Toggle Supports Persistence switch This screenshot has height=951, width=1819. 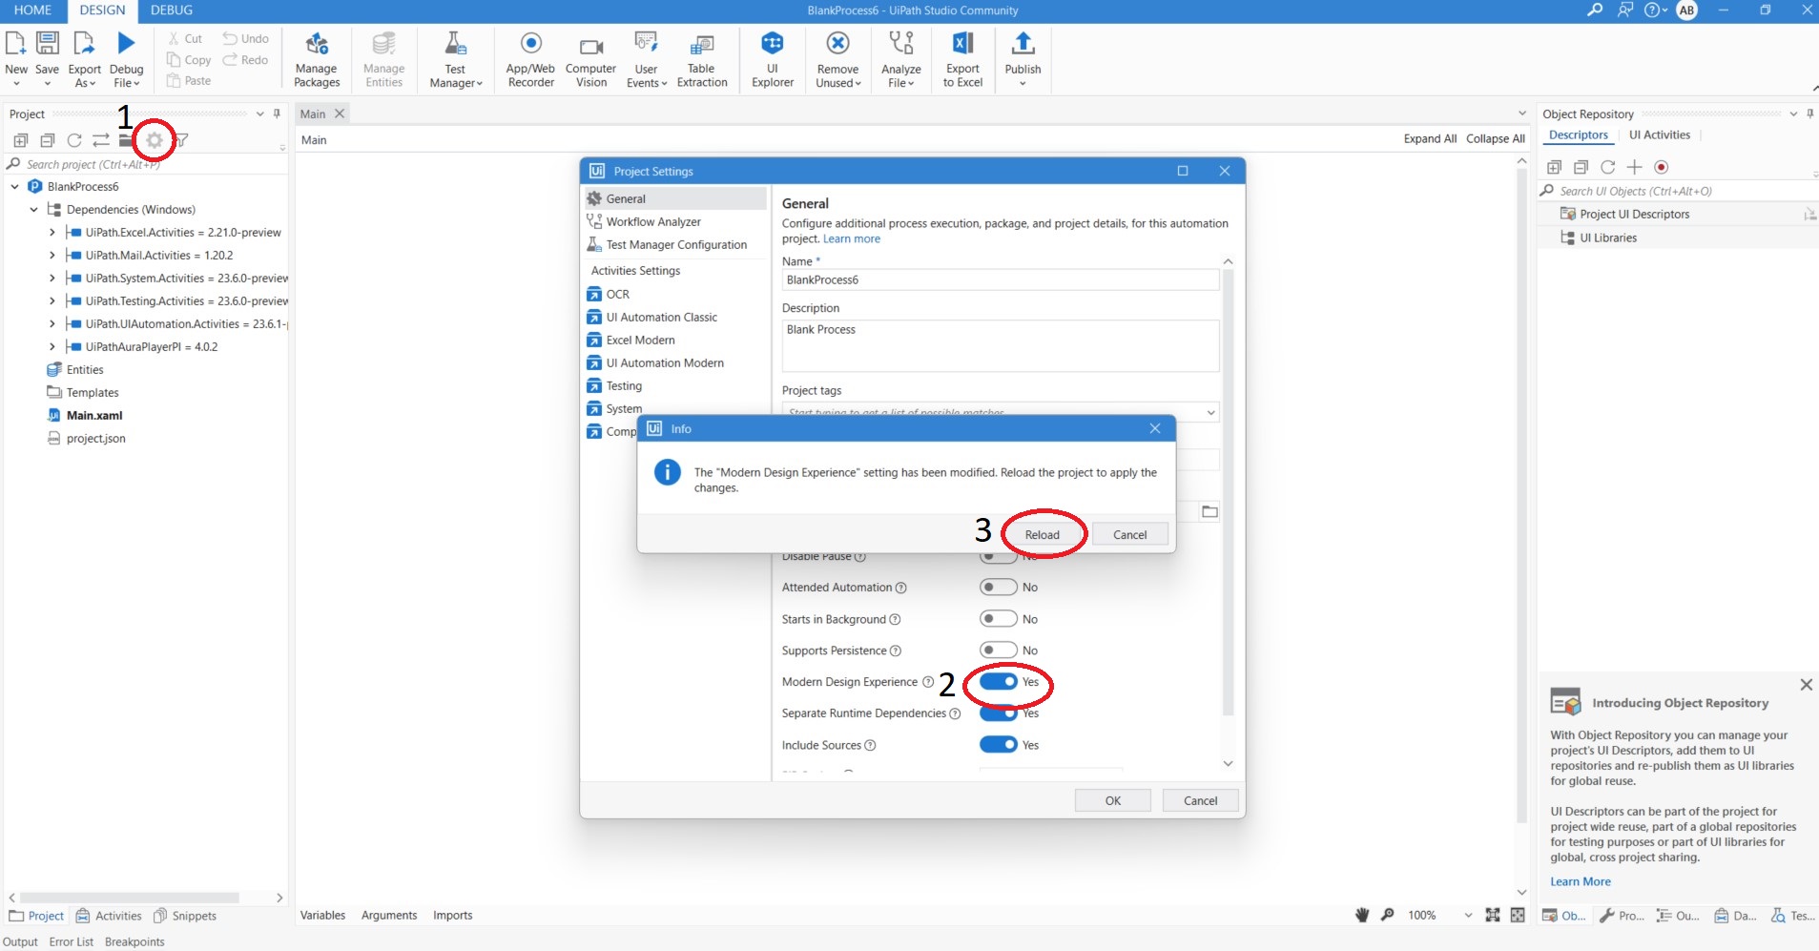(x=998, y=651)
